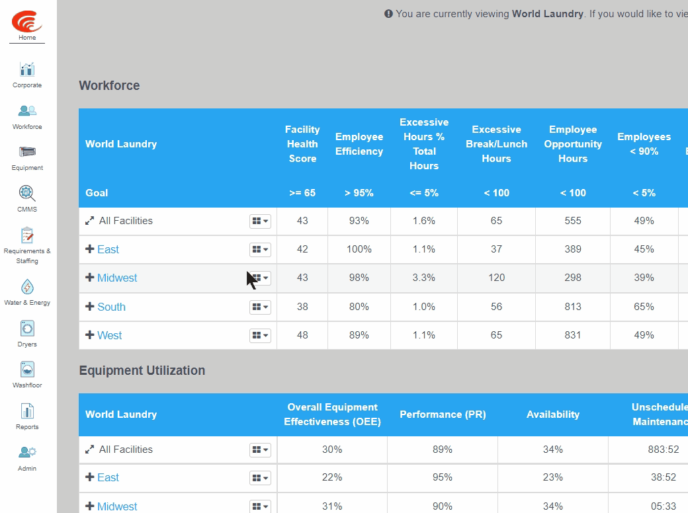The width and height of the screenshot is (688, 513).
Task: Click the 30% OEE cell for All Facilities
Action: coord(332,450)
